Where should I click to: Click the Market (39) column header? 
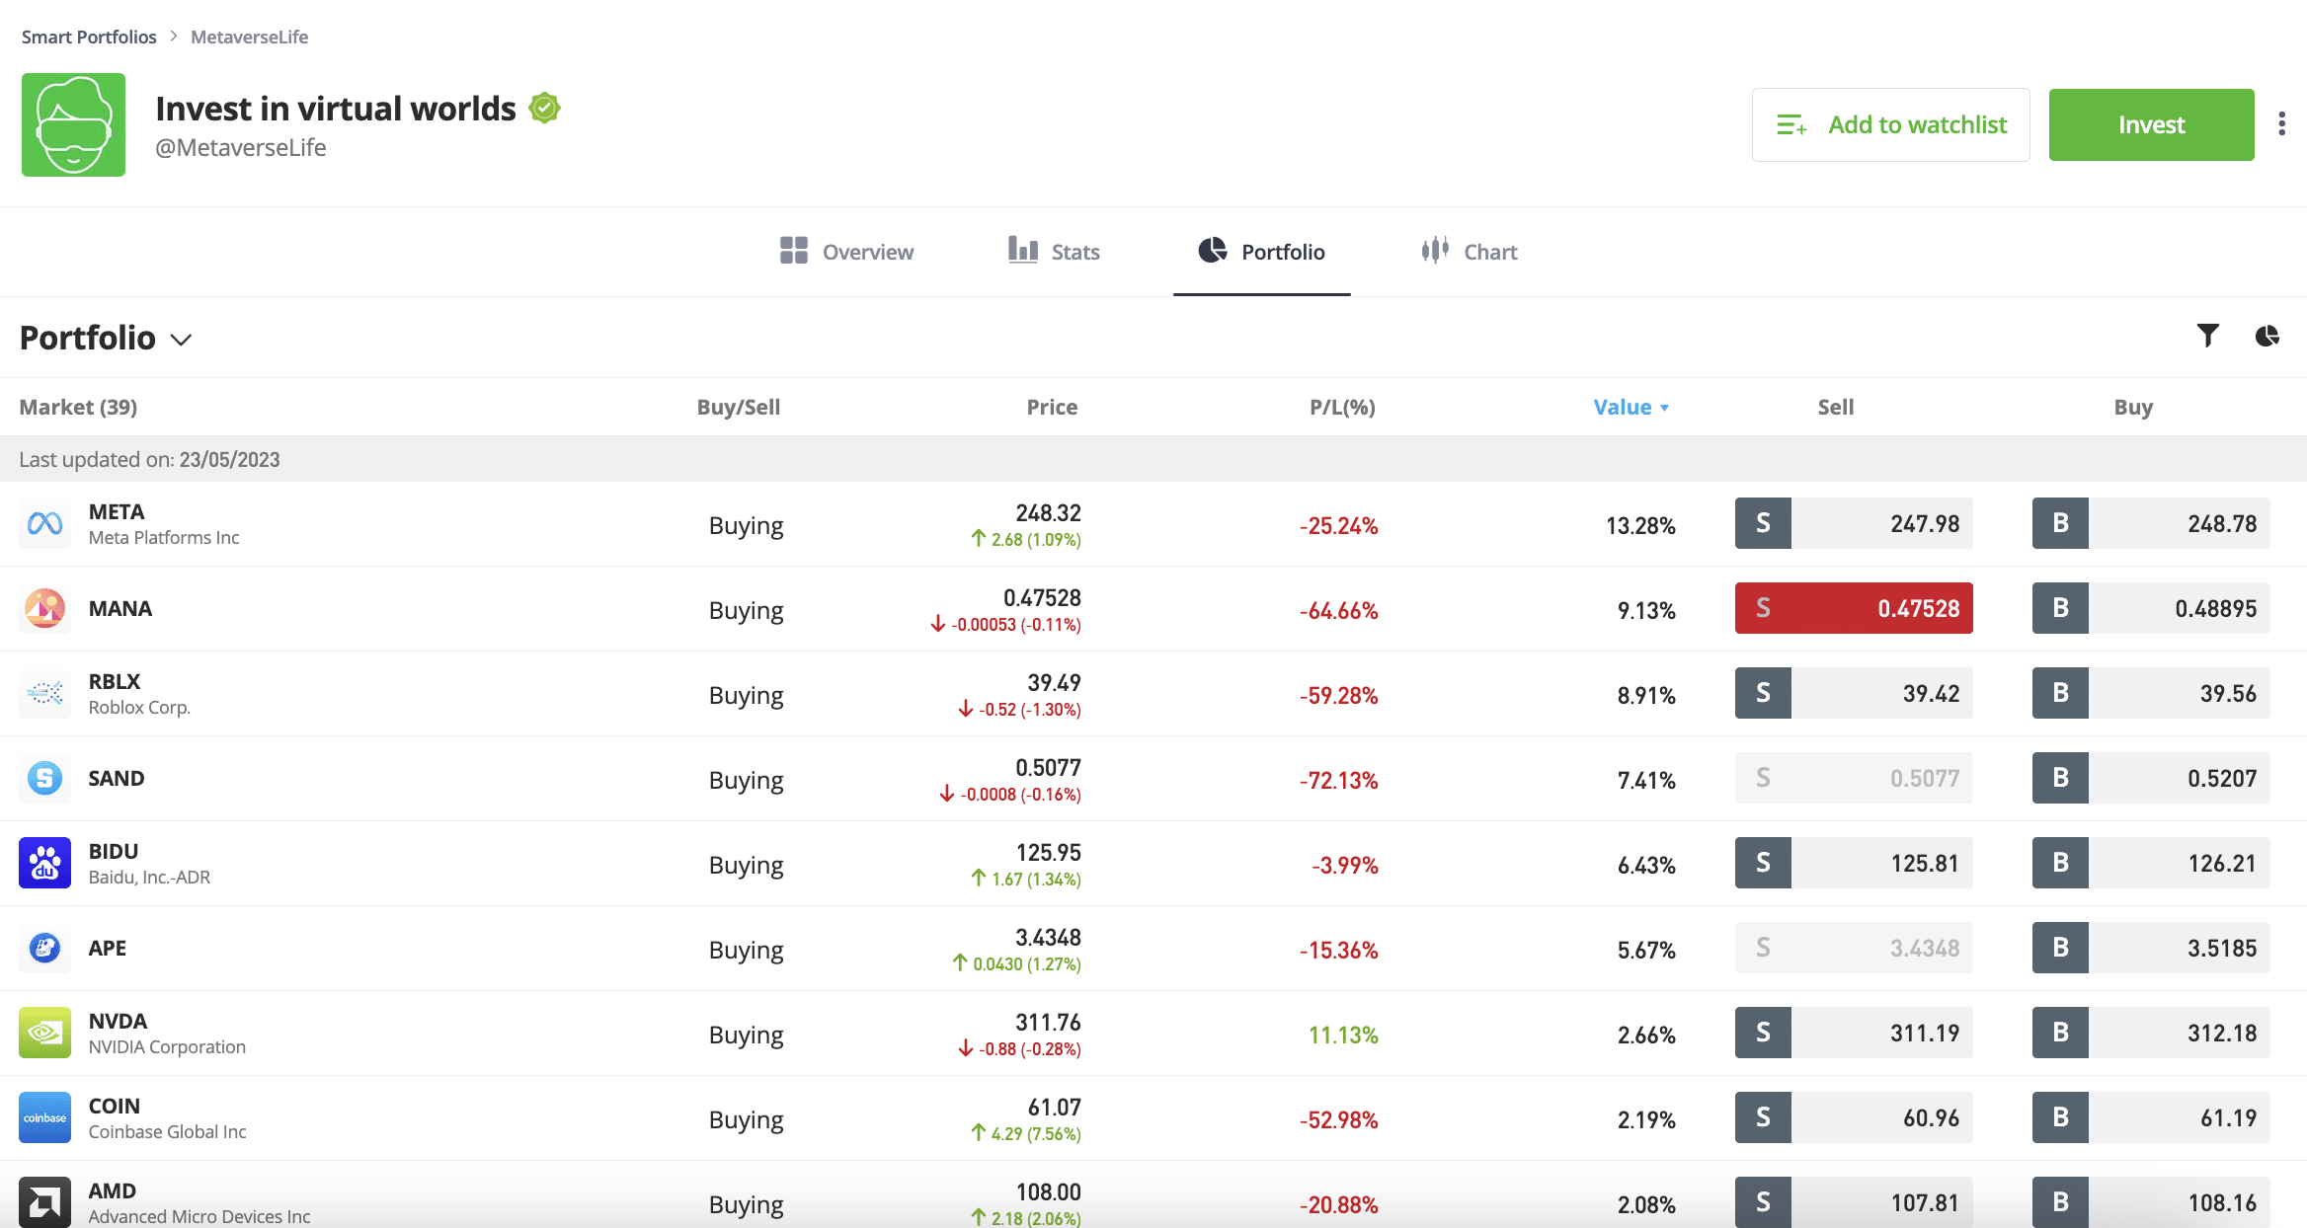78,407
